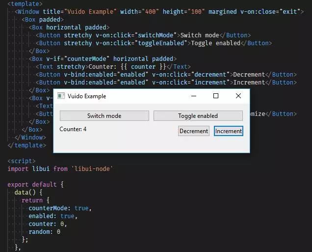Viewport: 312px width, 252px height.
Task: Maximize the Vuido Example window
Action: (216, 96)
